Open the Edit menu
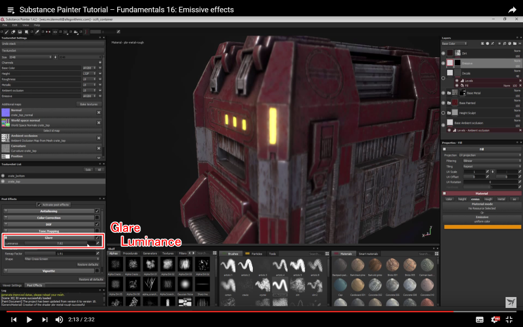 [15, 25]
